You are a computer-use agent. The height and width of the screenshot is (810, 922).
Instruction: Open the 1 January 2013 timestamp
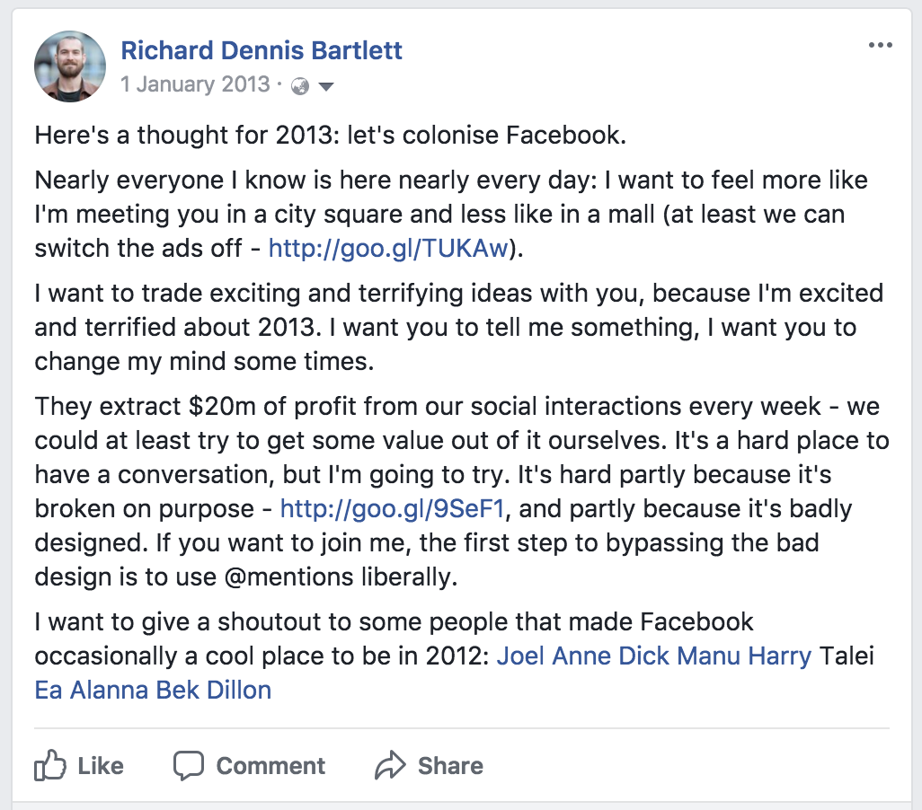195,84
